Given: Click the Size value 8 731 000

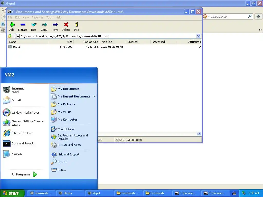Looking at the screenshot, I should coord(66,47).
